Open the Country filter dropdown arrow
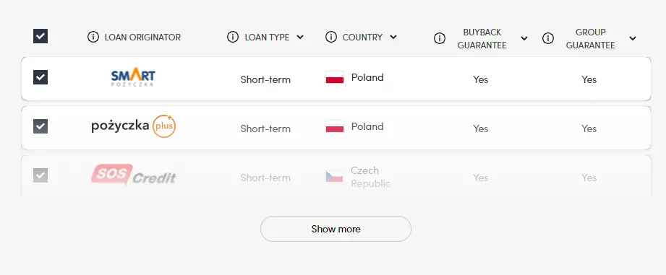The width and height of the screenshot is (666, 275). (393, 38)
